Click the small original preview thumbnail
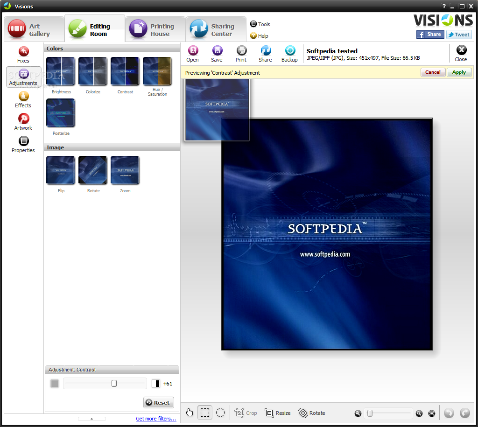This screenshot has height=427, width=478. [x=217, y=110]
